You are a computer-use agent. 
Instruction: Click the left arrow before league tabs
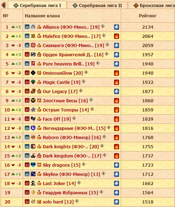(4, 5)
